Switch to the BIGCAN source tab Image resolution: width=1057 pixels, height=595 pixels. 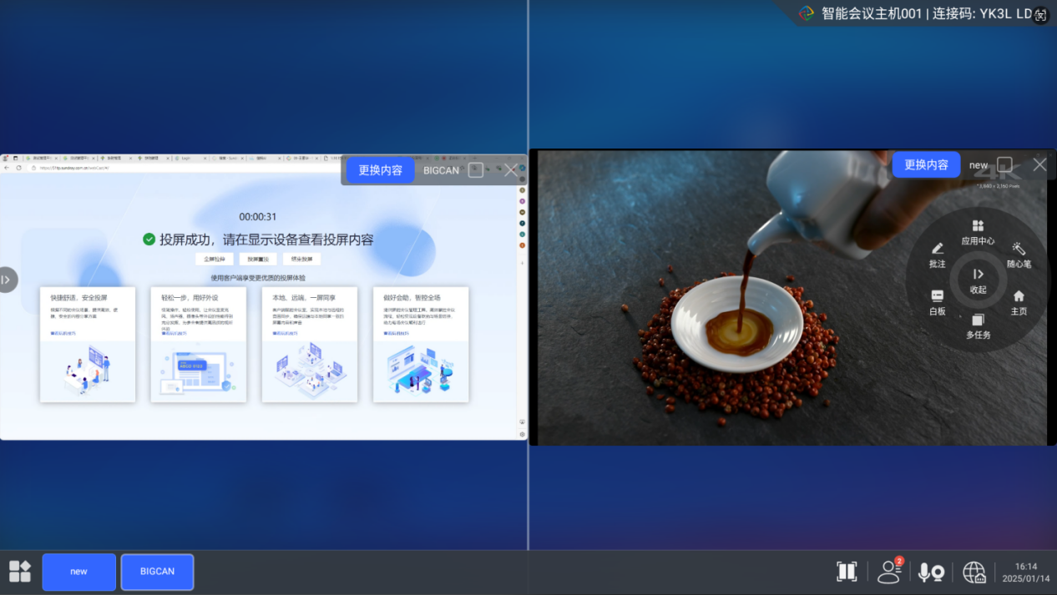tap(157, 572)
